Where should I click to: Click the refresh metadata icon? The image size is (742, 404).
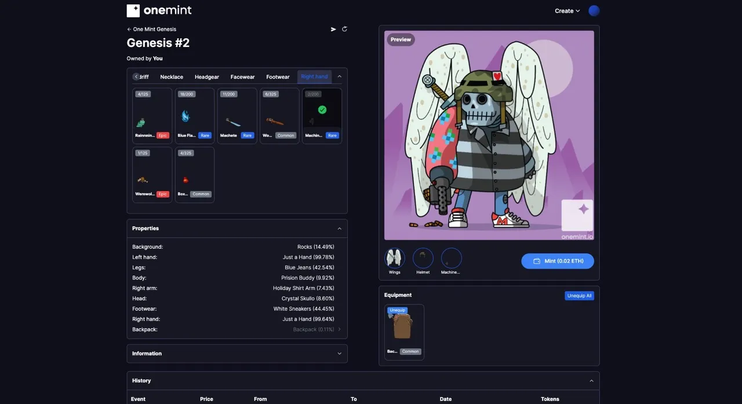[x=344, y=29]
